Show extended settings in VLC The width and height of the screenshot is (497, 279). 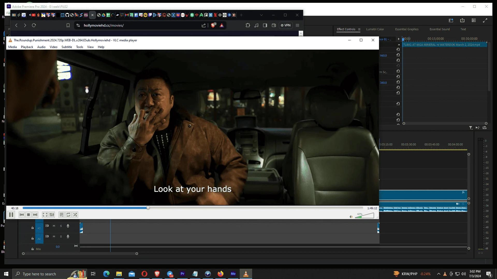[x=52, y=215]
